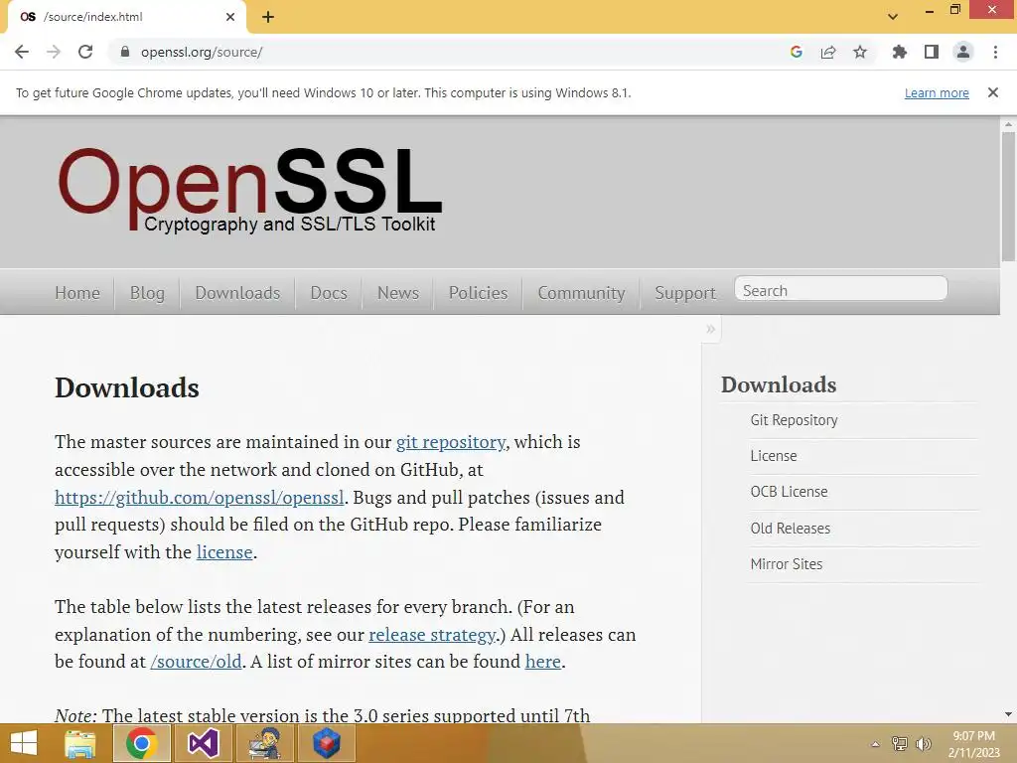
Task: Click the OpenSSL logo banner
Action: point(249,188)
